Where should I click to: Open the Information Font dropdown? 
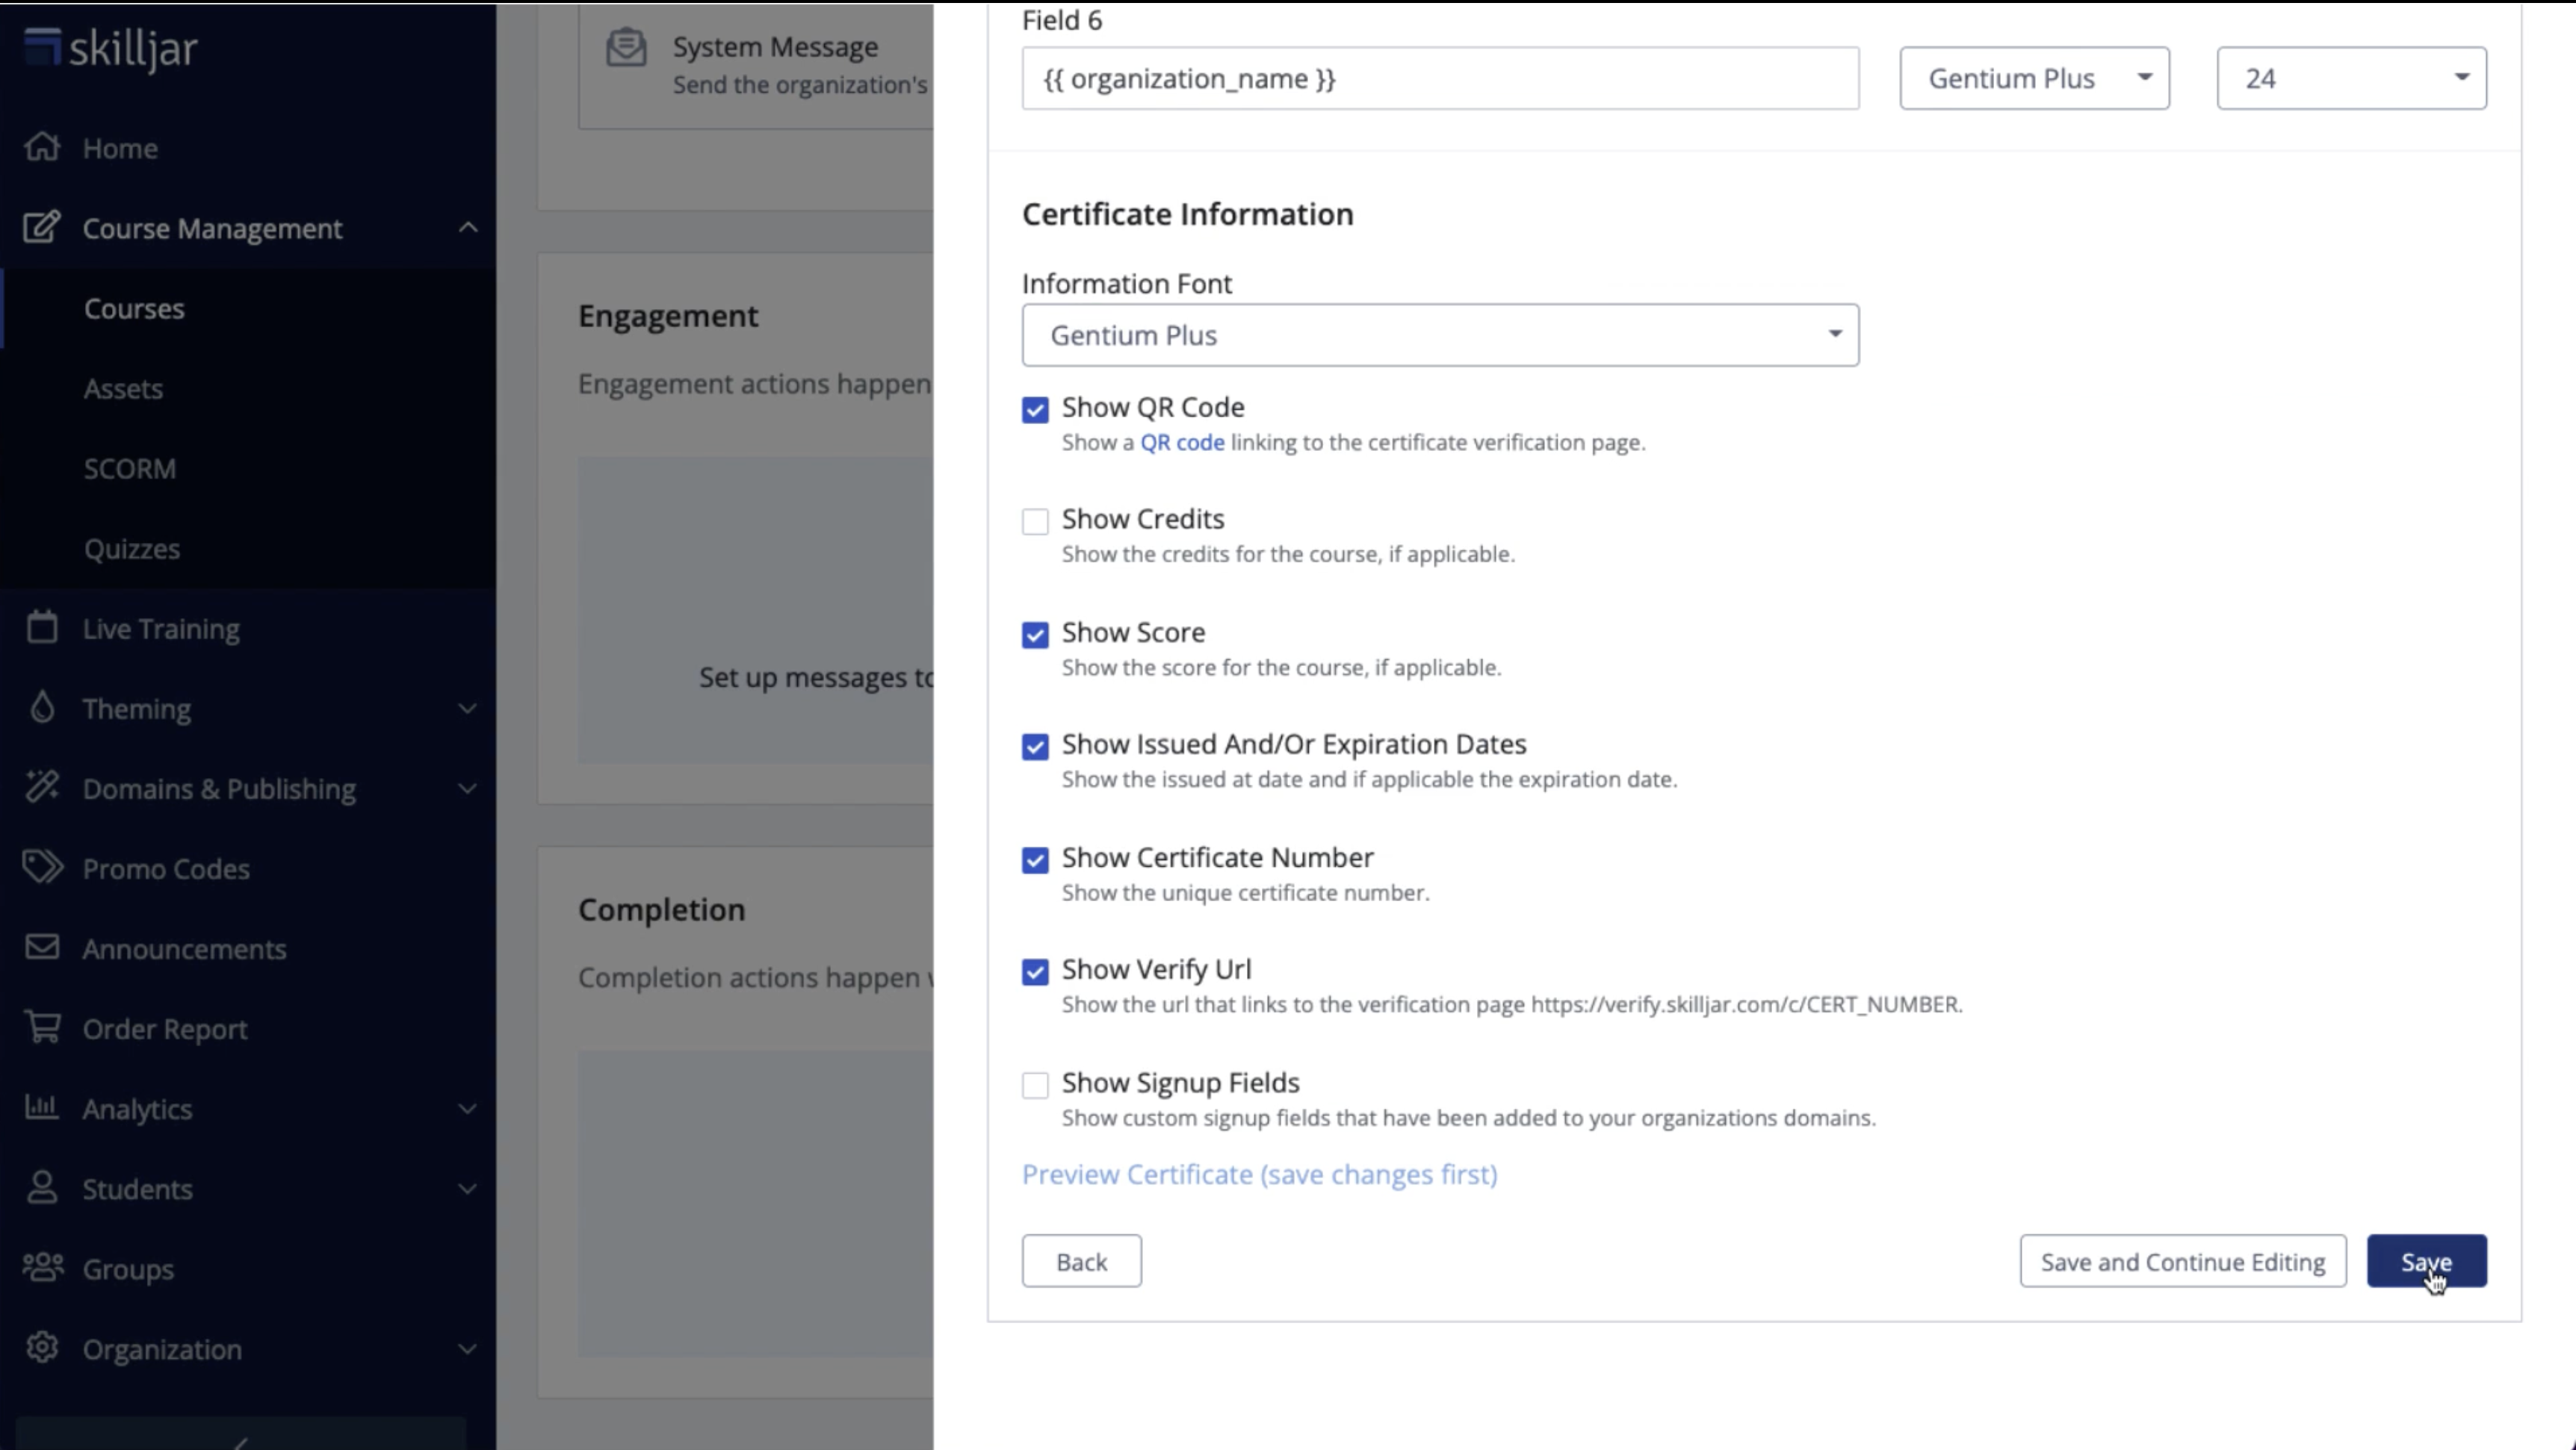coord(1440,336)
